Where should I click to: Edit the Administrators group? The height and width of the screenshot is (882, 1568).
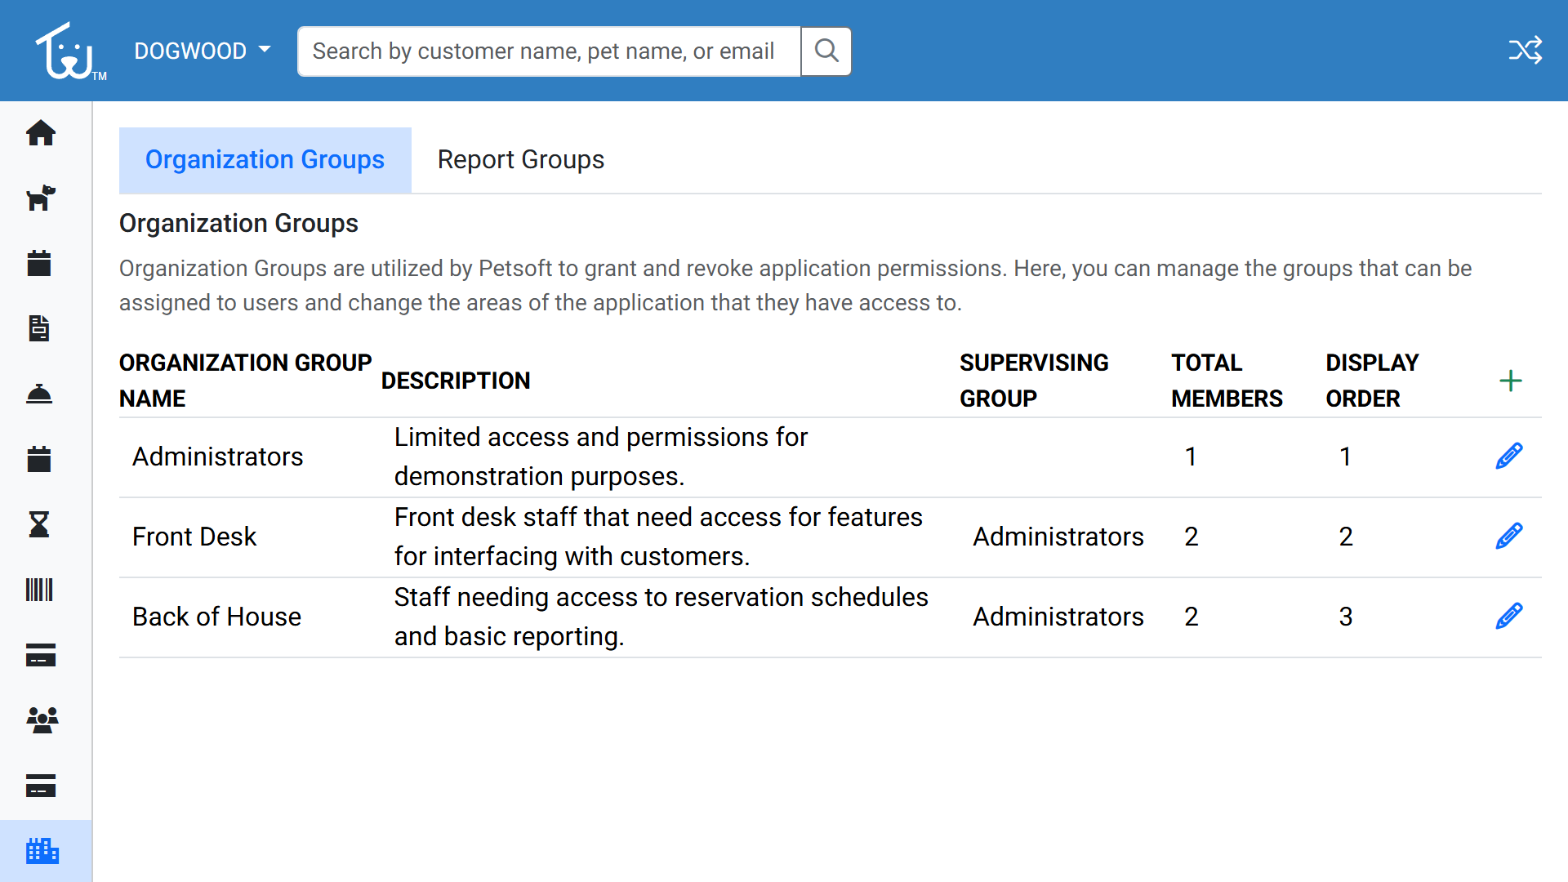click(x=1508, y=456)
